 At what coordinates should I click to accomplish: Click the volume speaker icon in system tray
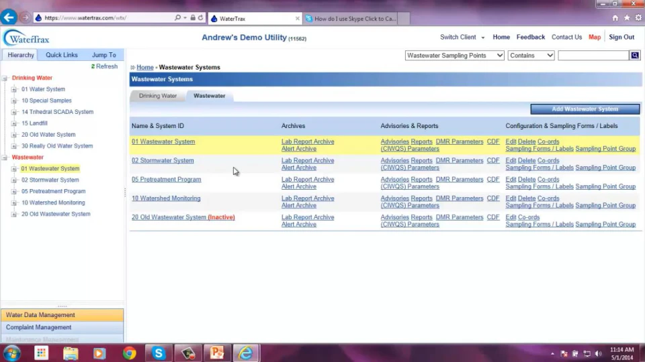click(599, 354)
